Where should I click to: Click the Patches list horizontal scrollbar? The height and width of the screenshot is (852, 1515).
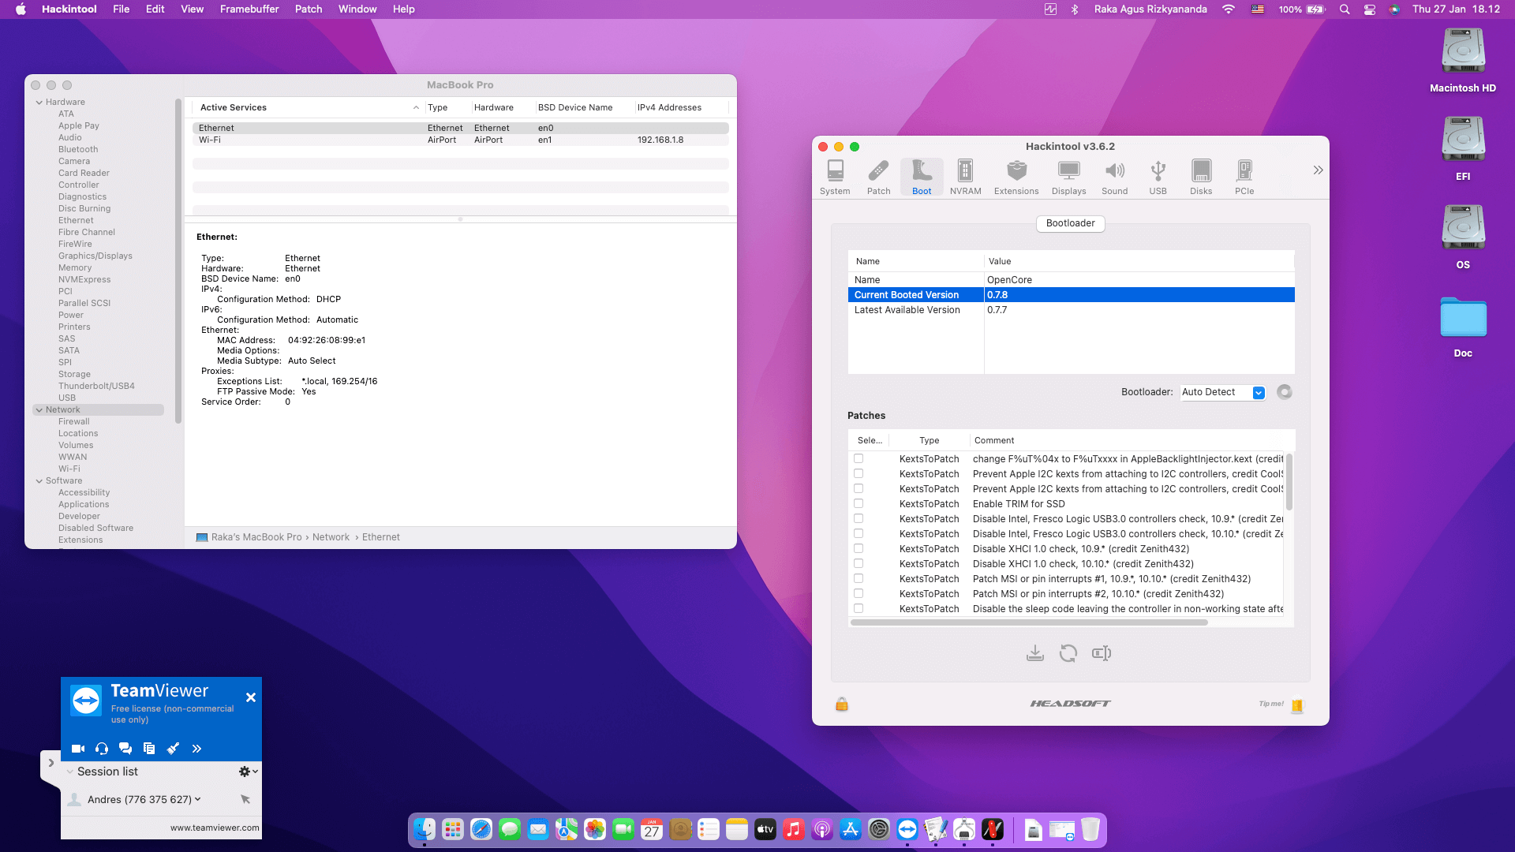coord(1029,622)
